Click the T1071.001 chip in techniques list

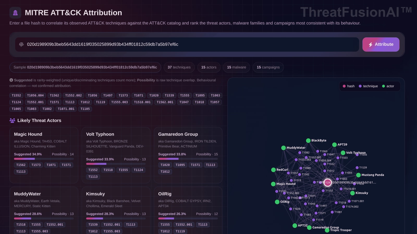click(66, 109)
